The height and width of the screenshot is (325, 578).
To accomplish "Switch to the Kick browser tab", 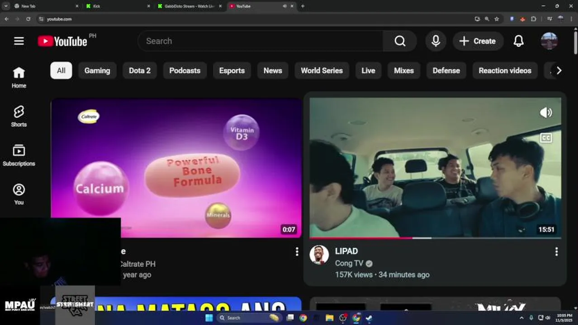I will pos(118,6).
